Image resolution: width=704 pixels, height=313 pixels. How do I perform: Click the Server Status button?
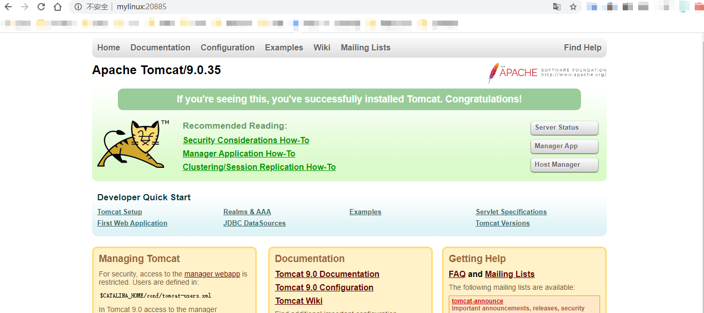pos(565,128)
